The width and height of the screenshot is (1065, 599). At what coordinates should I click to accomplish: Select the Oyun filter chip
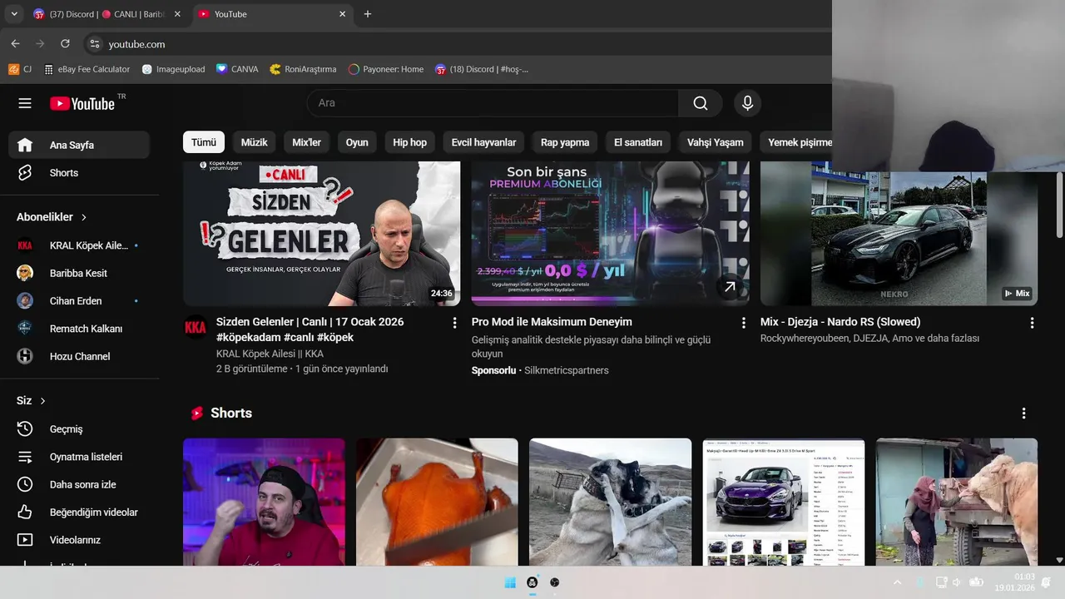(x=357, y=142)
